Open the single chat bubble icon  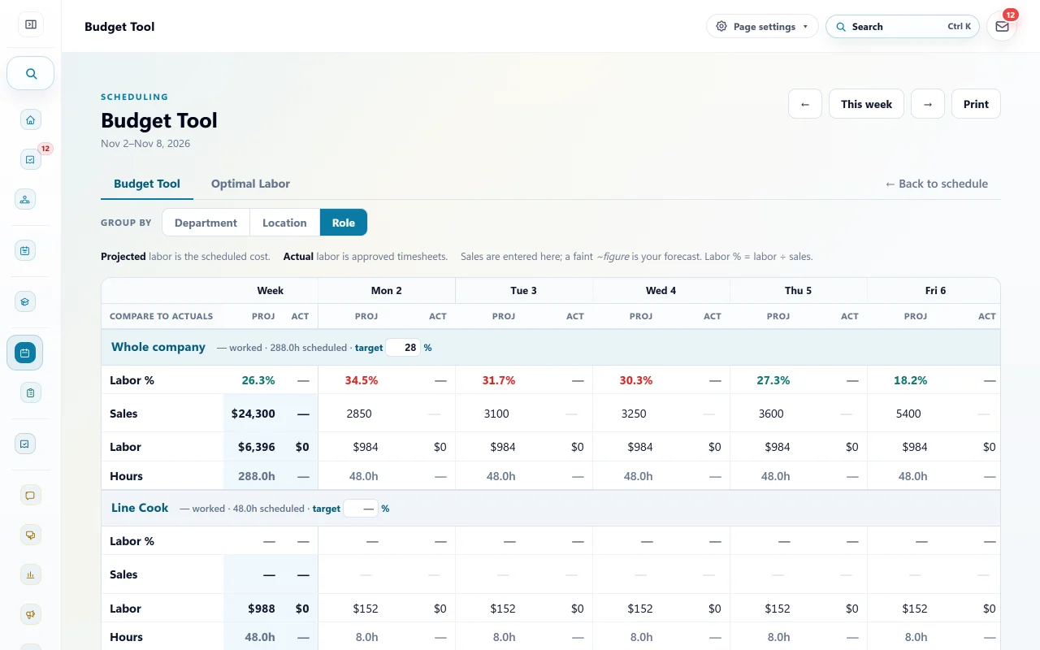[x=30, y=495]
